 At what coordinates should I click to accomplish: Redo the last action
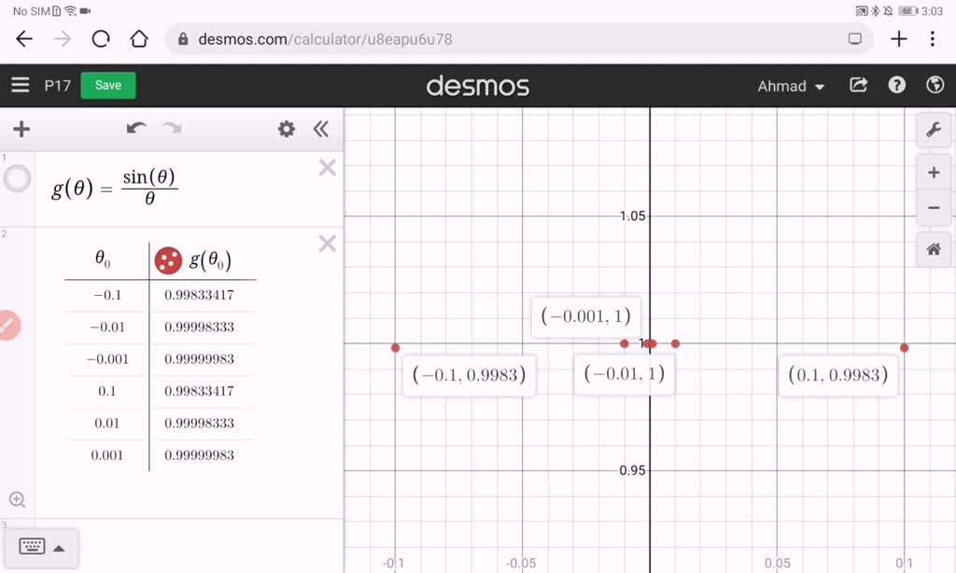[172, 128]
